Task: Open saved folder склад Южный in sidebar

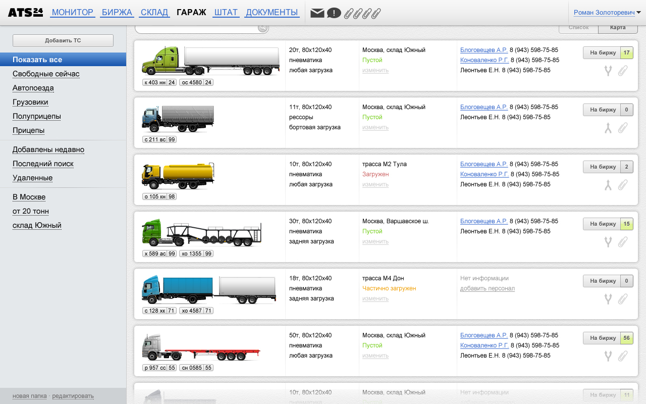Action: click(37, 225)
